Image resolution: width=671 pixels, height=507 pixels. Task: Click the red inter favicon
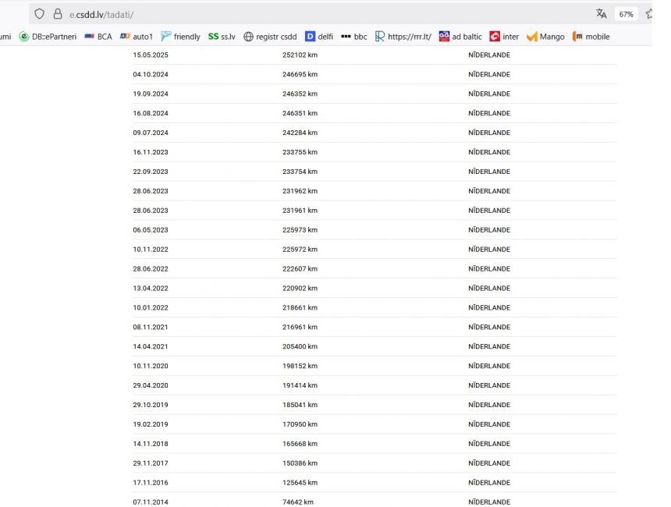click(495, 37)
